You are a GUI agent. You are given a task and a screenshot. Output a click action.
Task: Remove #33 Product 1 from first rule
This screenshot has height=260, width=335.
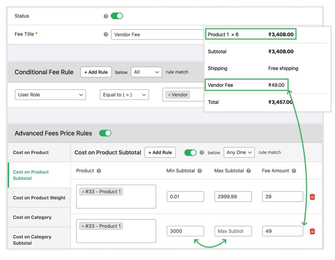click(83, 192)
